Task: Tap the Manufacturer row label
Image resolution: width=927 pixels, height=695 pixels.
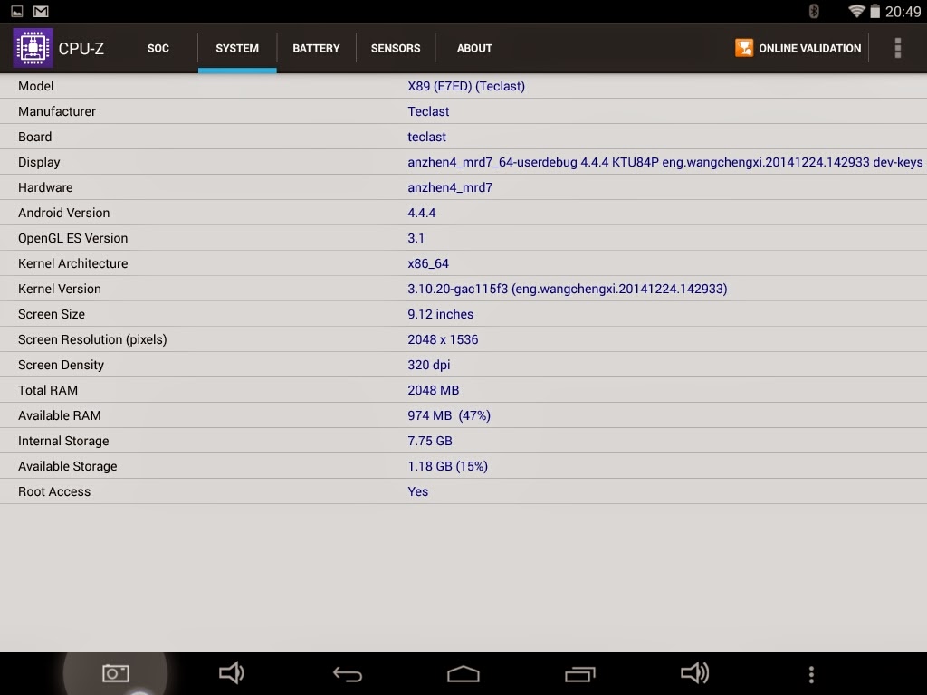Action: pos(57,111)
